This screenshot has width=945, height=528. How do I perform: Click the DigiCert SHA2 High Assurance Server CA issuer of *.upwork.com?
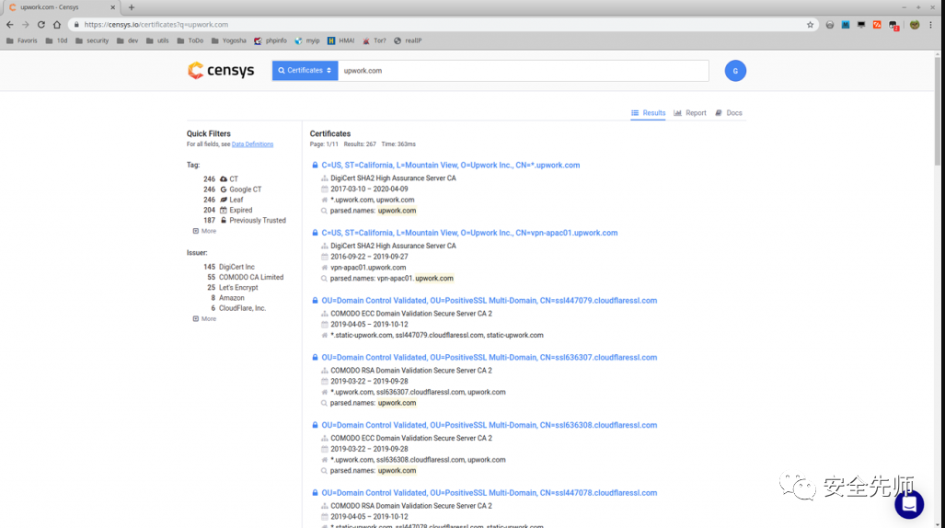tap(393, 178)
